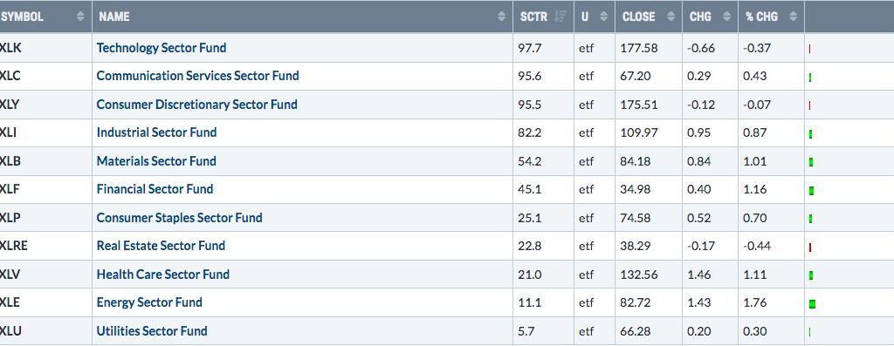Open Communication Services Sector Fund link

coord(198,76)
